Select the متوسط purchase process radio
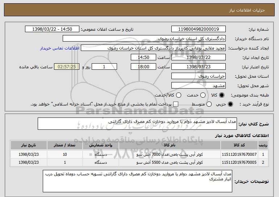279x197 pixels. [x=209, y=104]
